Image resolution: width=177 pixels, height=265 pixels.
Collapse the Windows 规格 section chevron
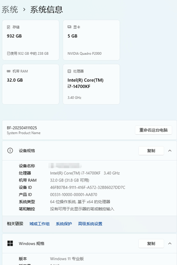170,243
